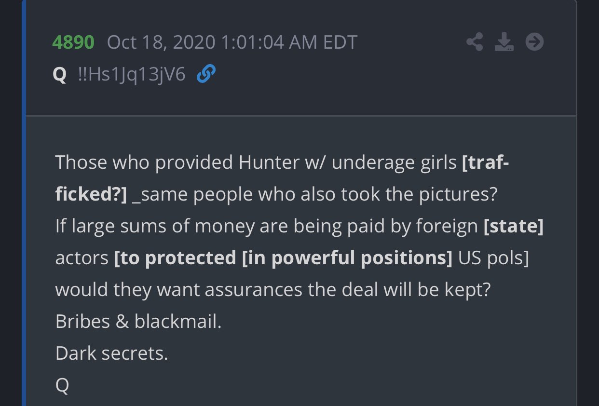Click the 'Bribes & blackmail.' line
This screenshot has height=406, width=599.
coord(138,322)
